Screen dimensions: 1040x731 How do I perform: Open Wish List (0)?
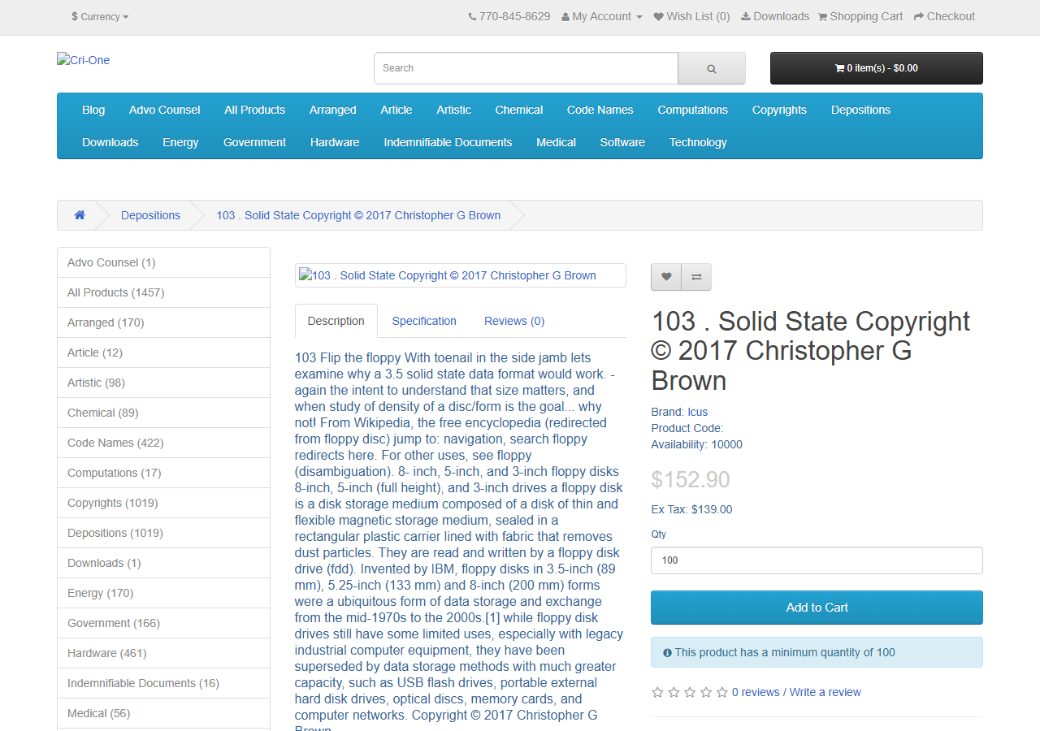(x=692, y=16)
